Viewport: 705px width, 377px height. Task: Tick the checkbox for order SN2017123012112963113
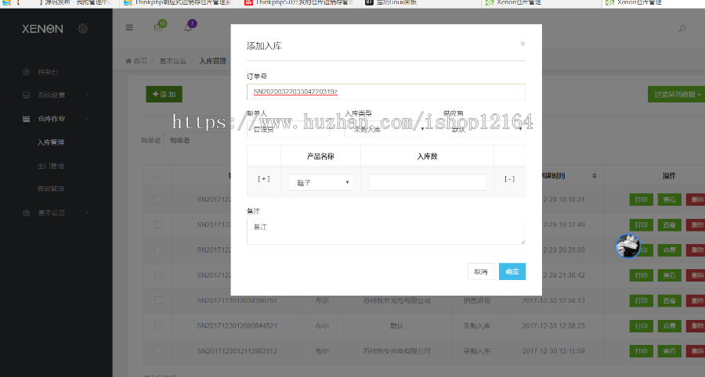point(158,351)
